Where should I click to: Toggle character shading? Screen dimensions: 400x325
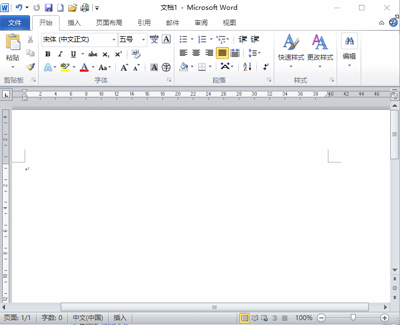pyautogui.click(x=154, y=67)
